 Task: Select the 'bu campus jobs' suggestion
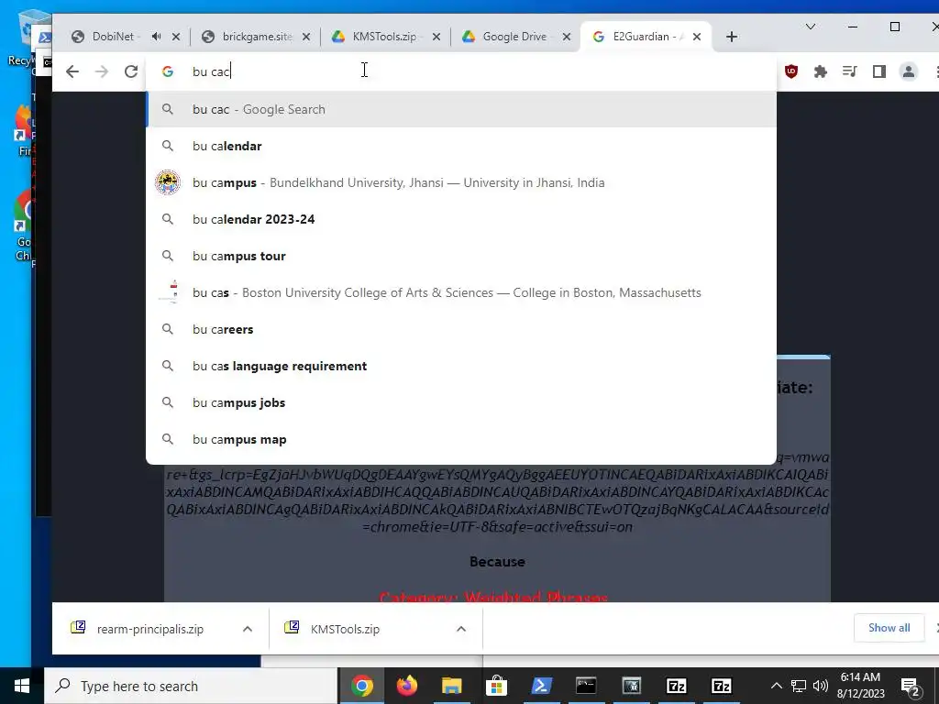(x=461, y=403)
